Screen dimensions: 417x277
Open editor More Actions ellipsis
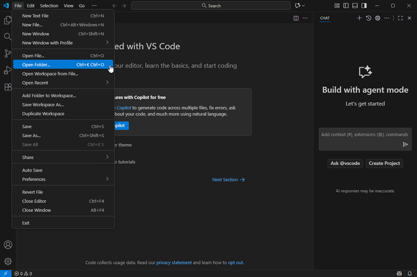pyautogui.click(x=305, y=18)
